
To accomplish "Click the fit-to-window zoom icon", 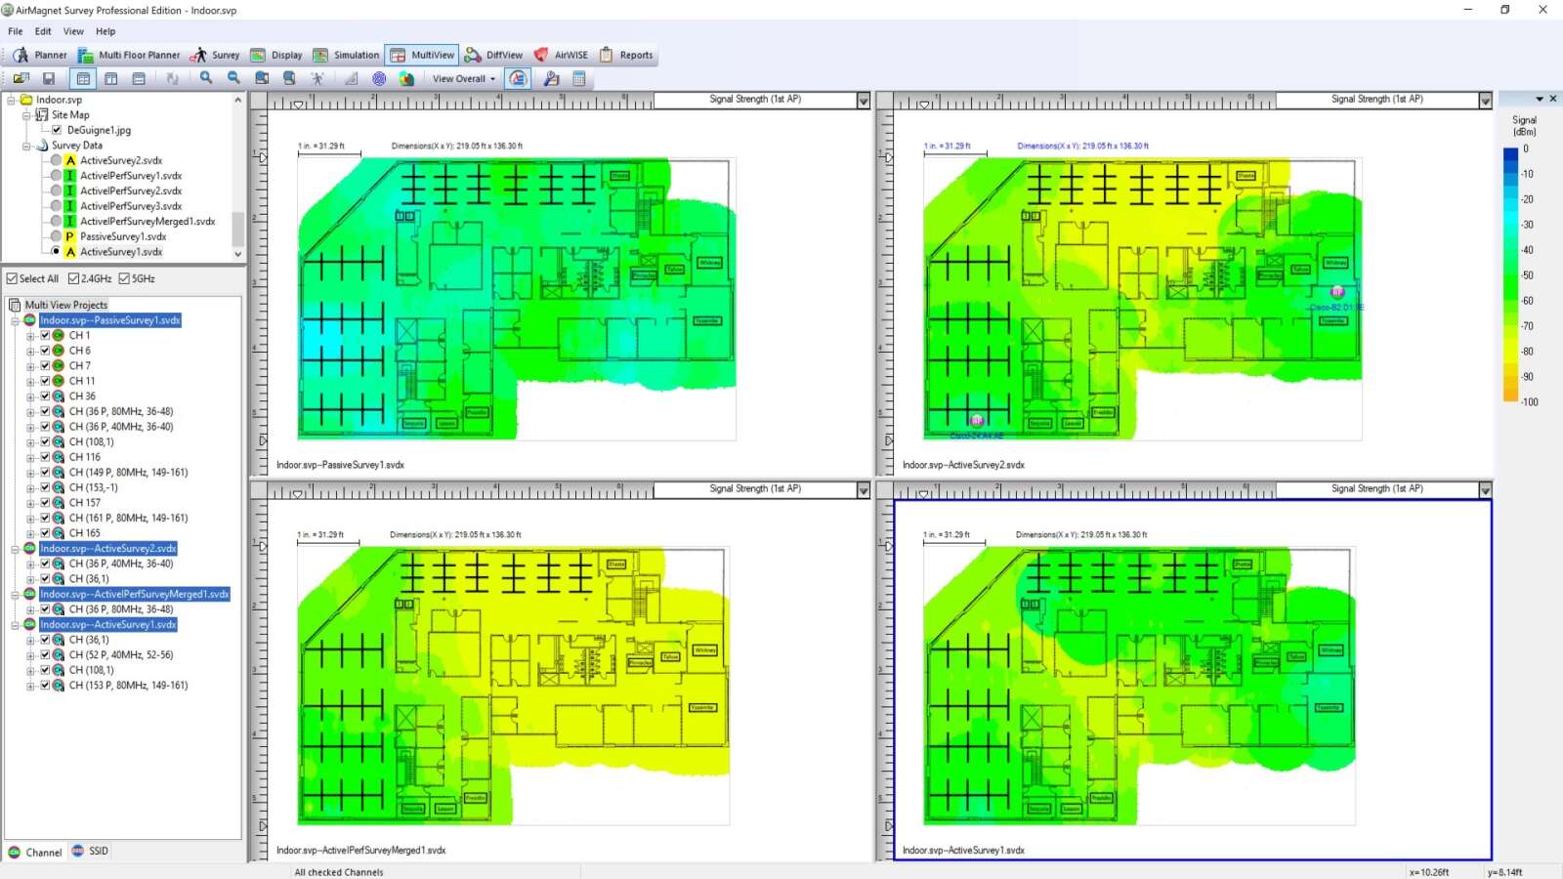I will (x=262, y=78).
